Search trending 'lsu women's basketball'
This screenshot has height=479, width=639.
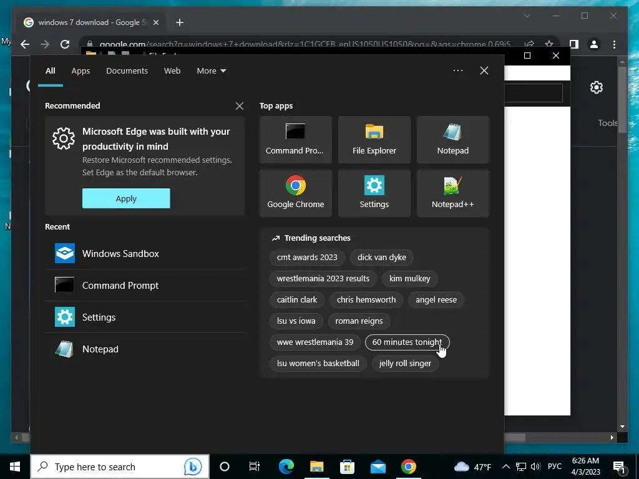coord(318,364)
